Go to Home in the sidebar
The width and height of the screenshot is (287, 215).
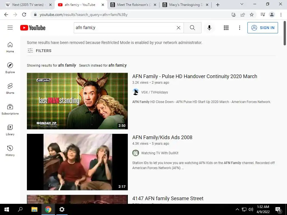(x=10, y=47)
